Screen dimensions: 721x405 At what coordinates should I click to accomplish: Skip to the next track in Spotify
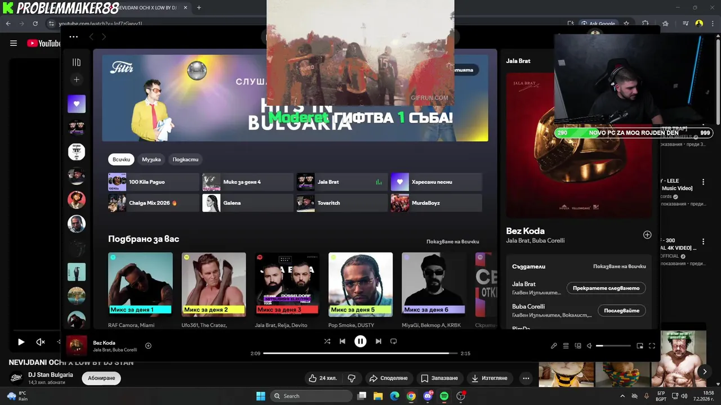pyautogui.click(x=379, y=341)
